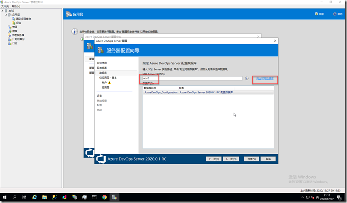
Task: Select the 完成 wizard step
Action: (x=99, y=110)
